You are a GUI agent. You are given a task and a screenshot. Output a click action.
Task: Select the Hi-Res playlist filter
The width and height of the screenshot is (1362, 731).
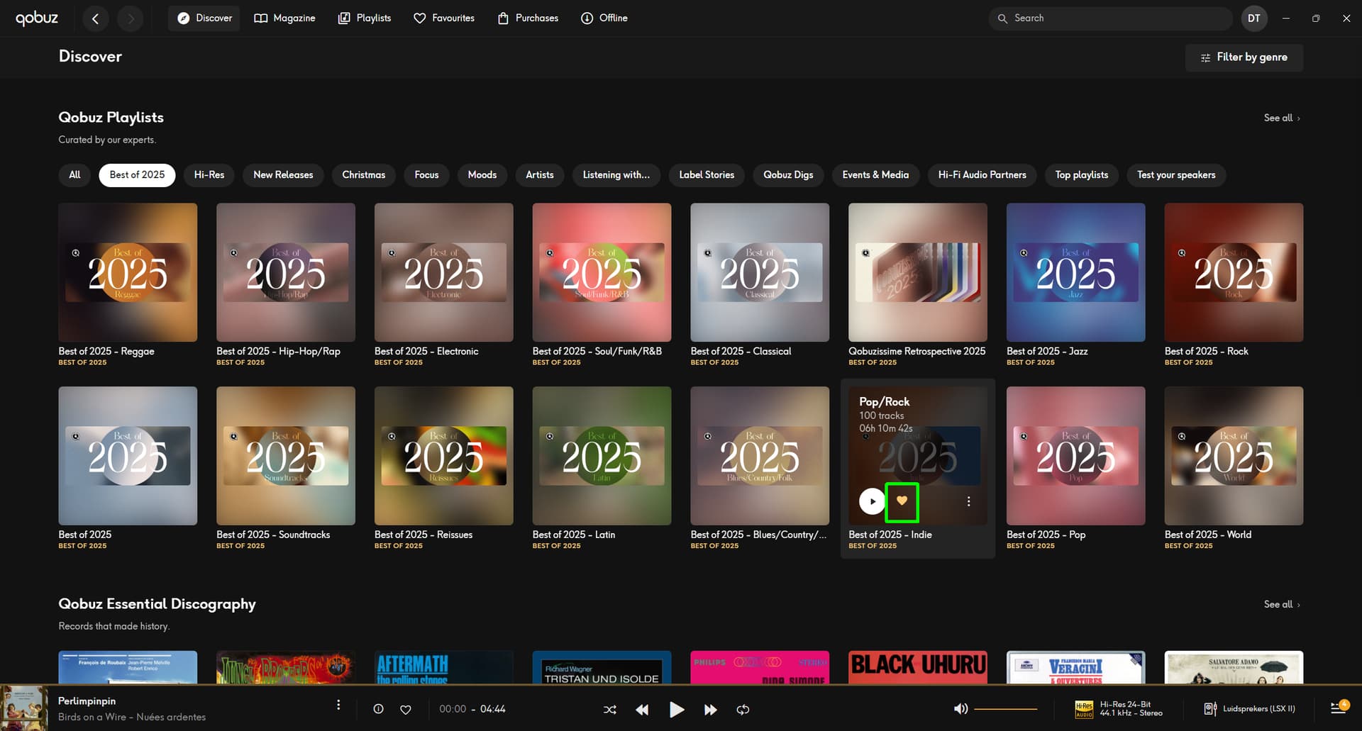point(209,175)
